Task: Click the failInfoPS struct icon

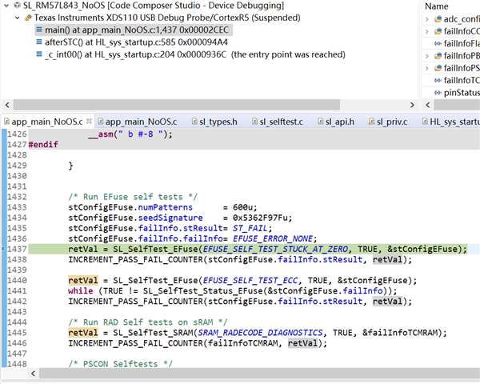Action: [x=438, y=68]
